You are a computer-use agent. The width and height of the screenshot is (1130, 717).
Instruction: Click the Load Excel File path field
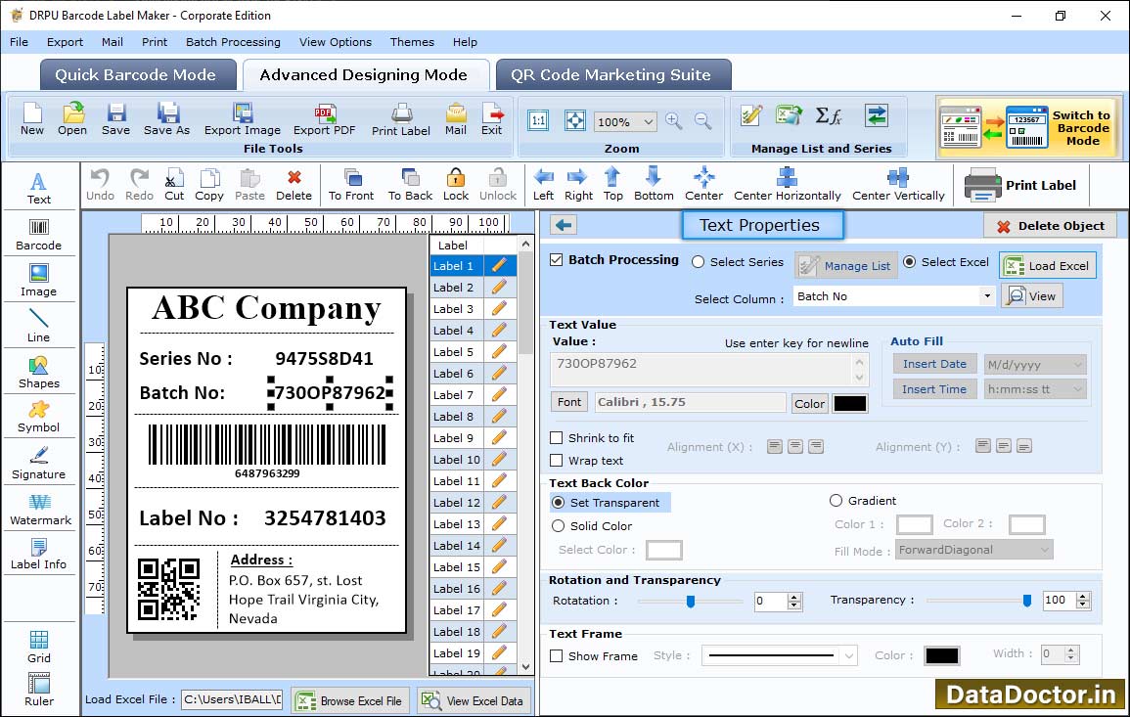[231, 699]
